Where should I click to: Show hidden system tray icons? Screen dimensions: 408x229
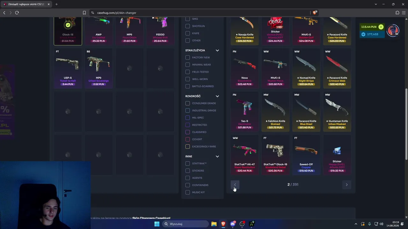[356, 224]
